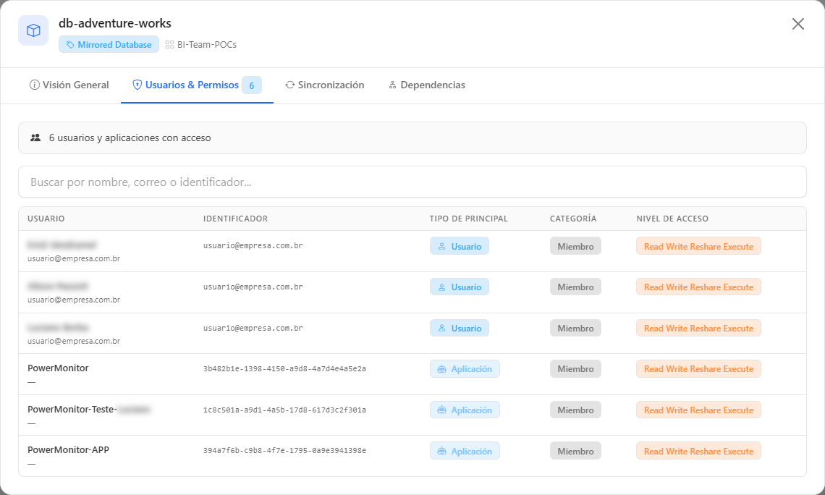Click the sync arrows icon on Sincronización tab
825x495 pixels.
click(x=290, y=85)
